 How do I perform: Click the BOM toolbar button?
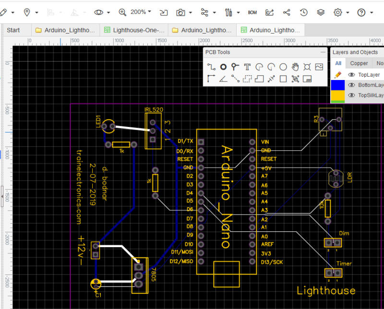[252, 12]
